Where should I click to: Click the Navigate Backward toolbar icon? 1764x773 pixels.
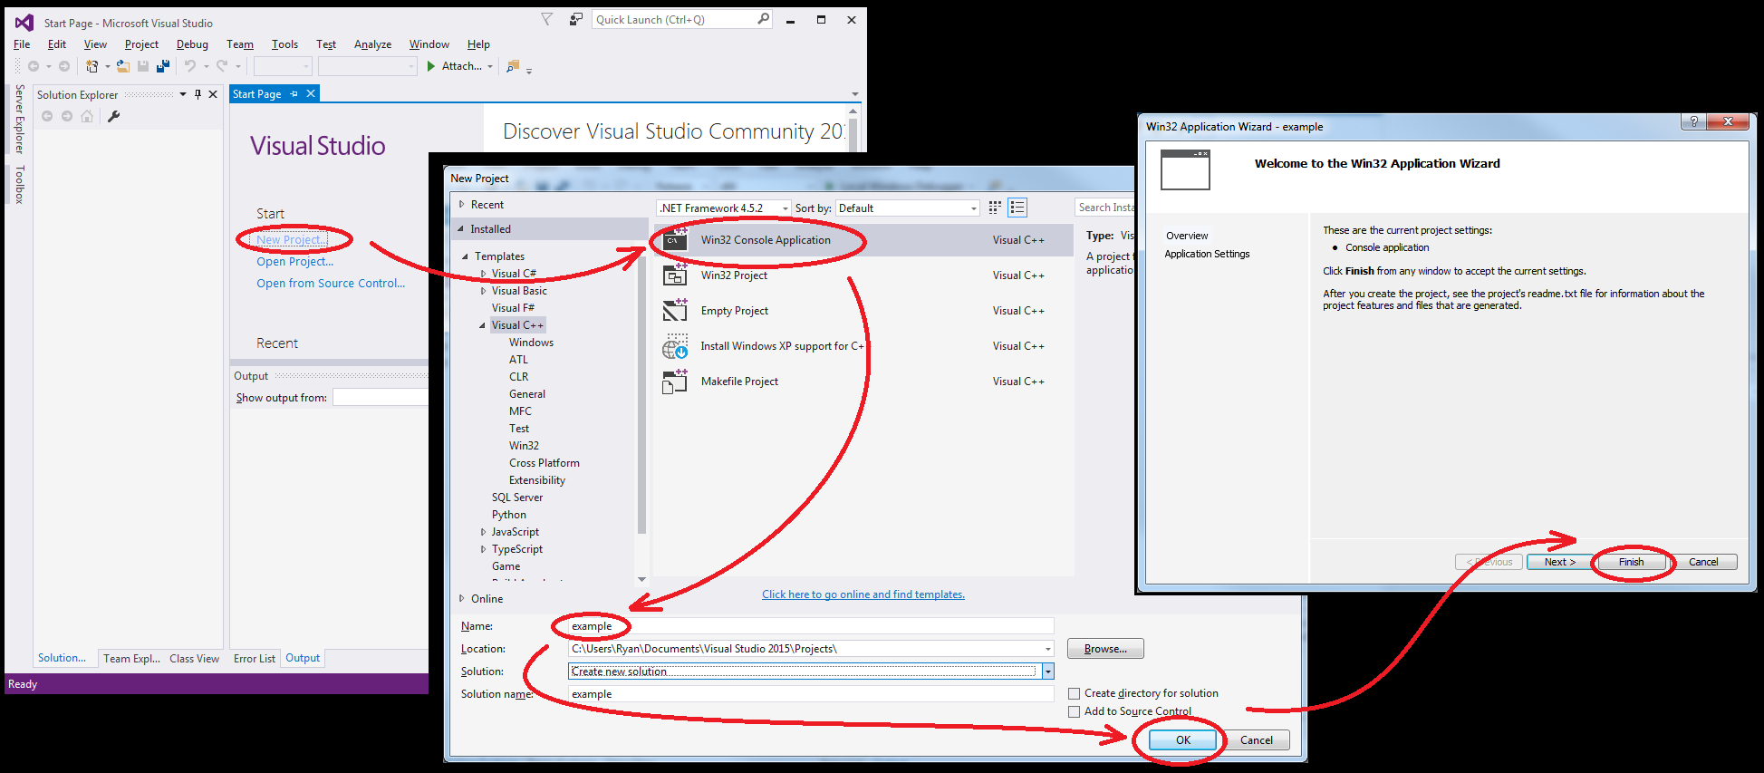pyautogui.click(x=34, y=66)
